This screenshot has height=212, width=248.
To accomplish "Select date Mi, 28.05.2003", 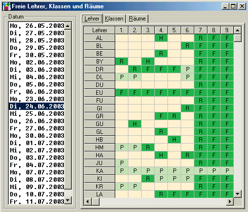I will coord(37,41).
